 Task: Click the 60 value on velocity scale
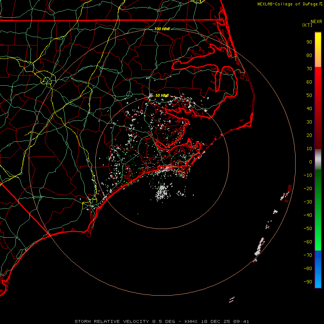coord(309,82)
